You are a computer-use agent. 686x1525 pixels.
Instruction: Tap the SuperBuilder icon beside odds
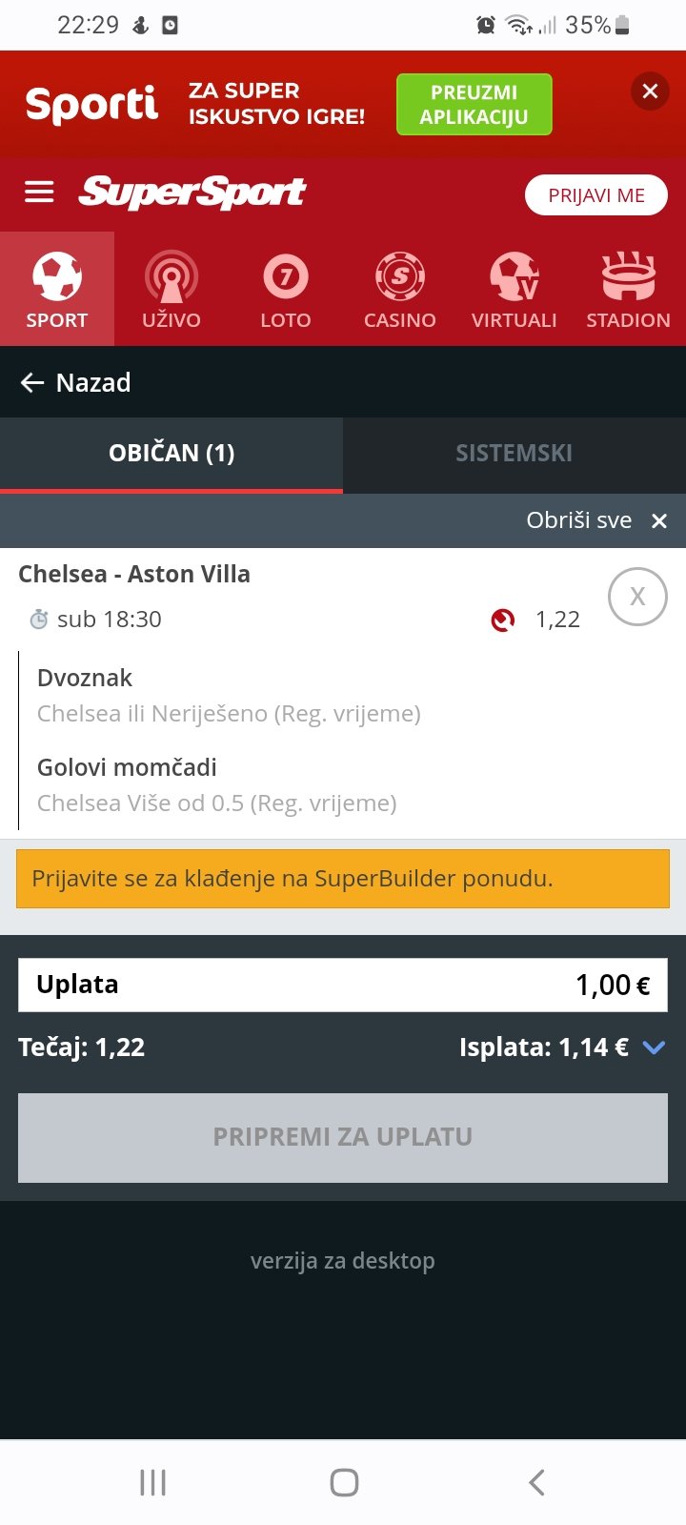(x=503, y=620)
